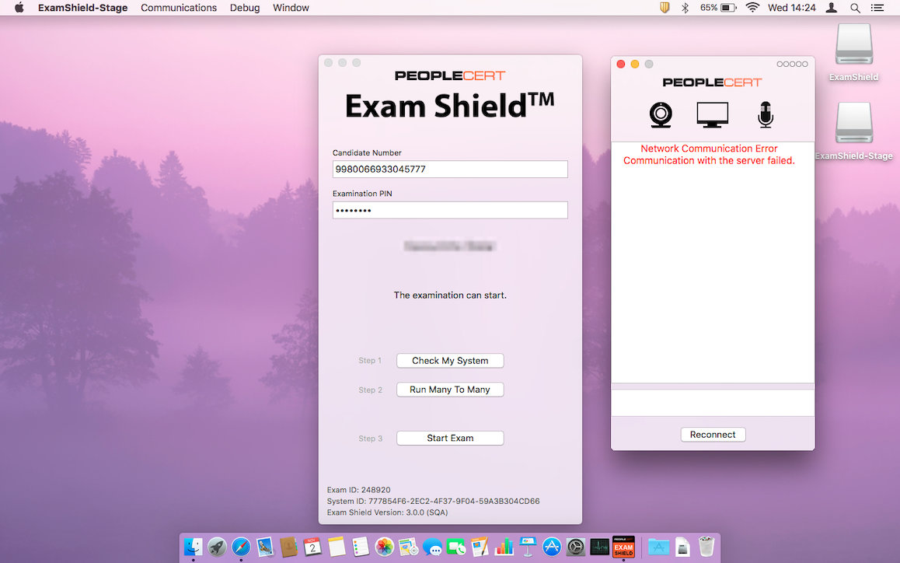Image resolution: width=900 pixels, height=563 pixels.
Task: Open the ExamShield disk on desktop
Action: coord(854,45)
